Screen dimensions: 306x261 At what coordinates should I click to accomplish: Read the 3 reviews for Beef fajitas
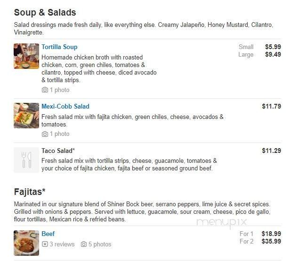point(62,244)
